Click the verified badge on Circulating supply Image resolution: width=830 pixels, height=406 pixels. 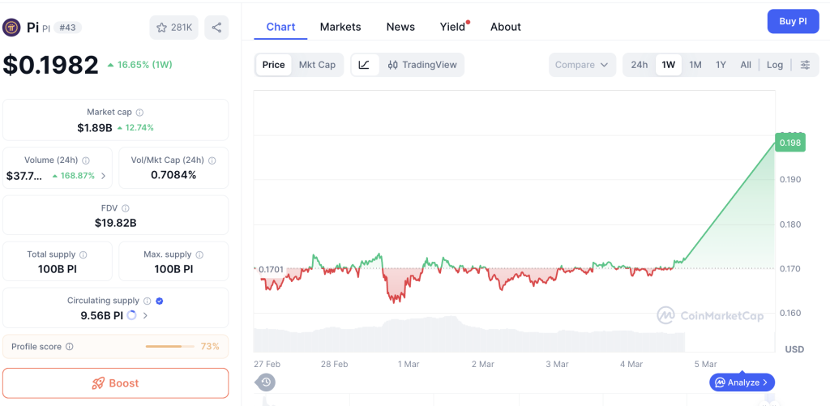point(160,301)
